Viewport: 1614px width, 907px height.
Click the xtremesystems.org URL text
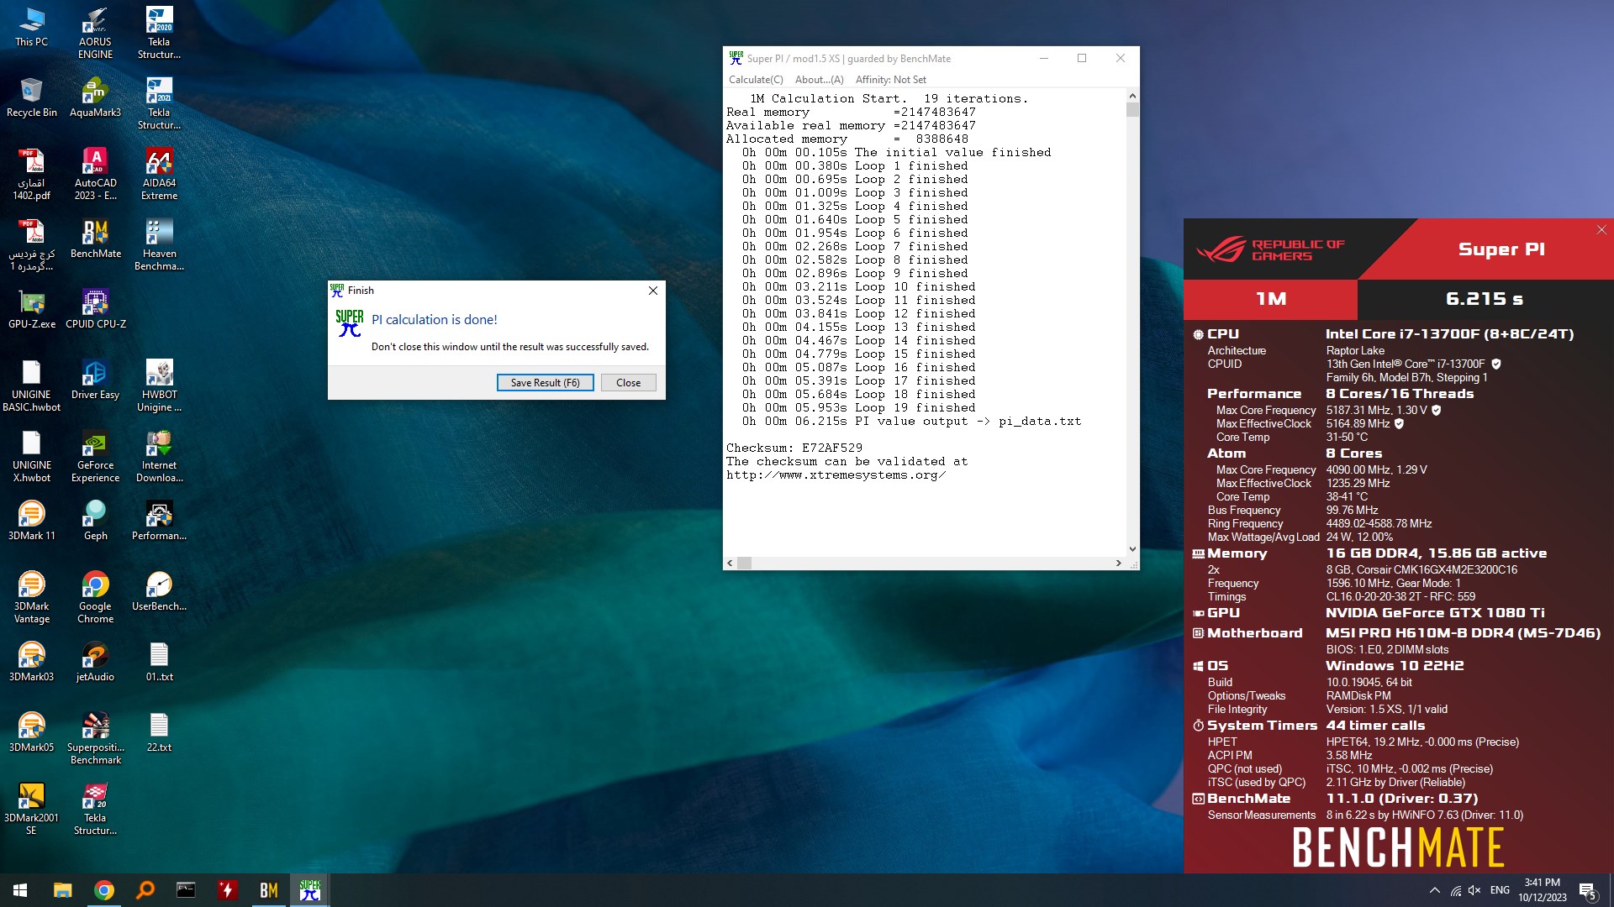(x=836, y=475)
